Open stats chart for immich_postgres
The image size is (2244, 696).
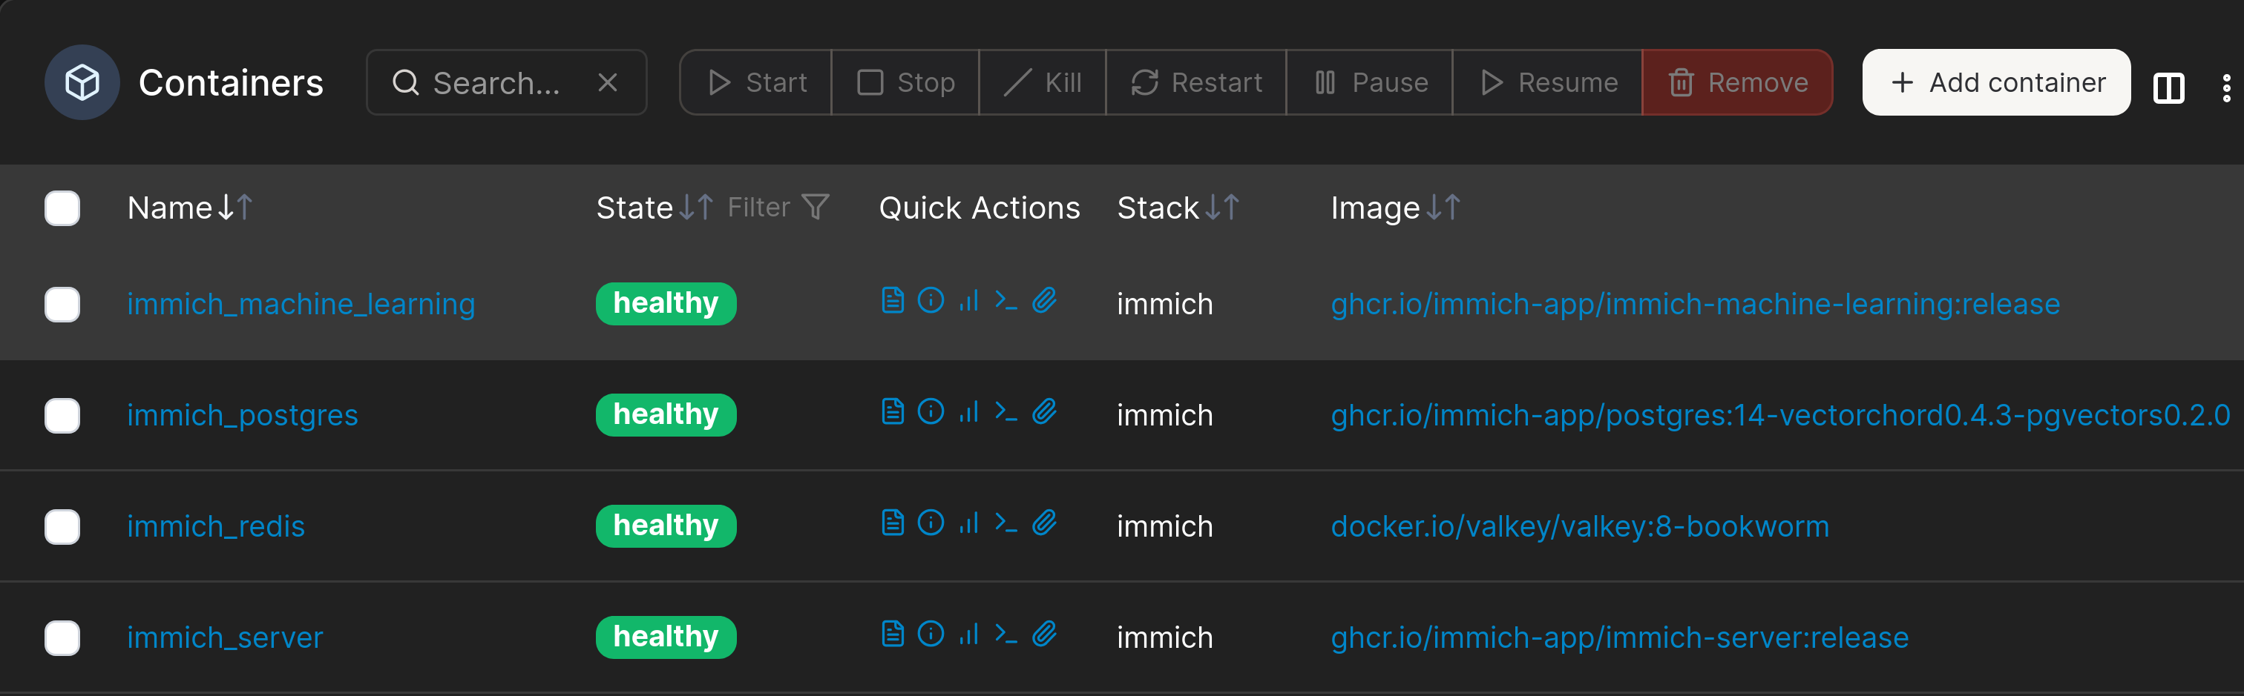pos(968,411)
